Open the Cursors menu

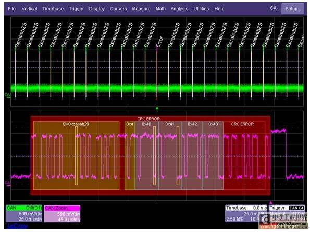pyautogui.click(x=118, y=9)
